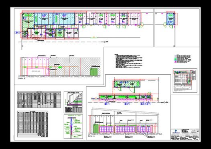This screenshot has width=211, height=149.
Task: Click the "Corte B" section label
Action: pos(22,79)
